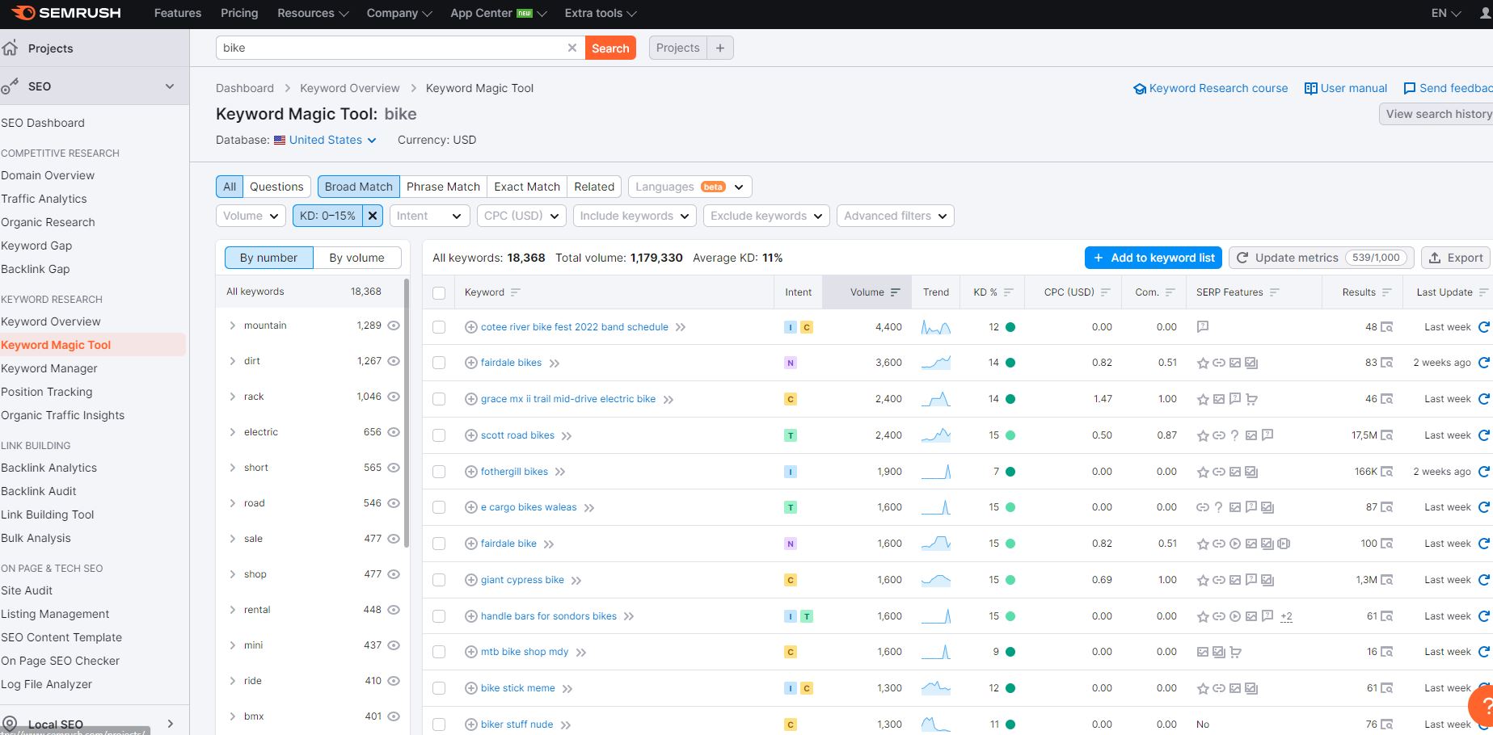Viewport: 1493px width, 735px height.
Task: Click the Projects home icon in sidebar
Action: pos(10,48)
